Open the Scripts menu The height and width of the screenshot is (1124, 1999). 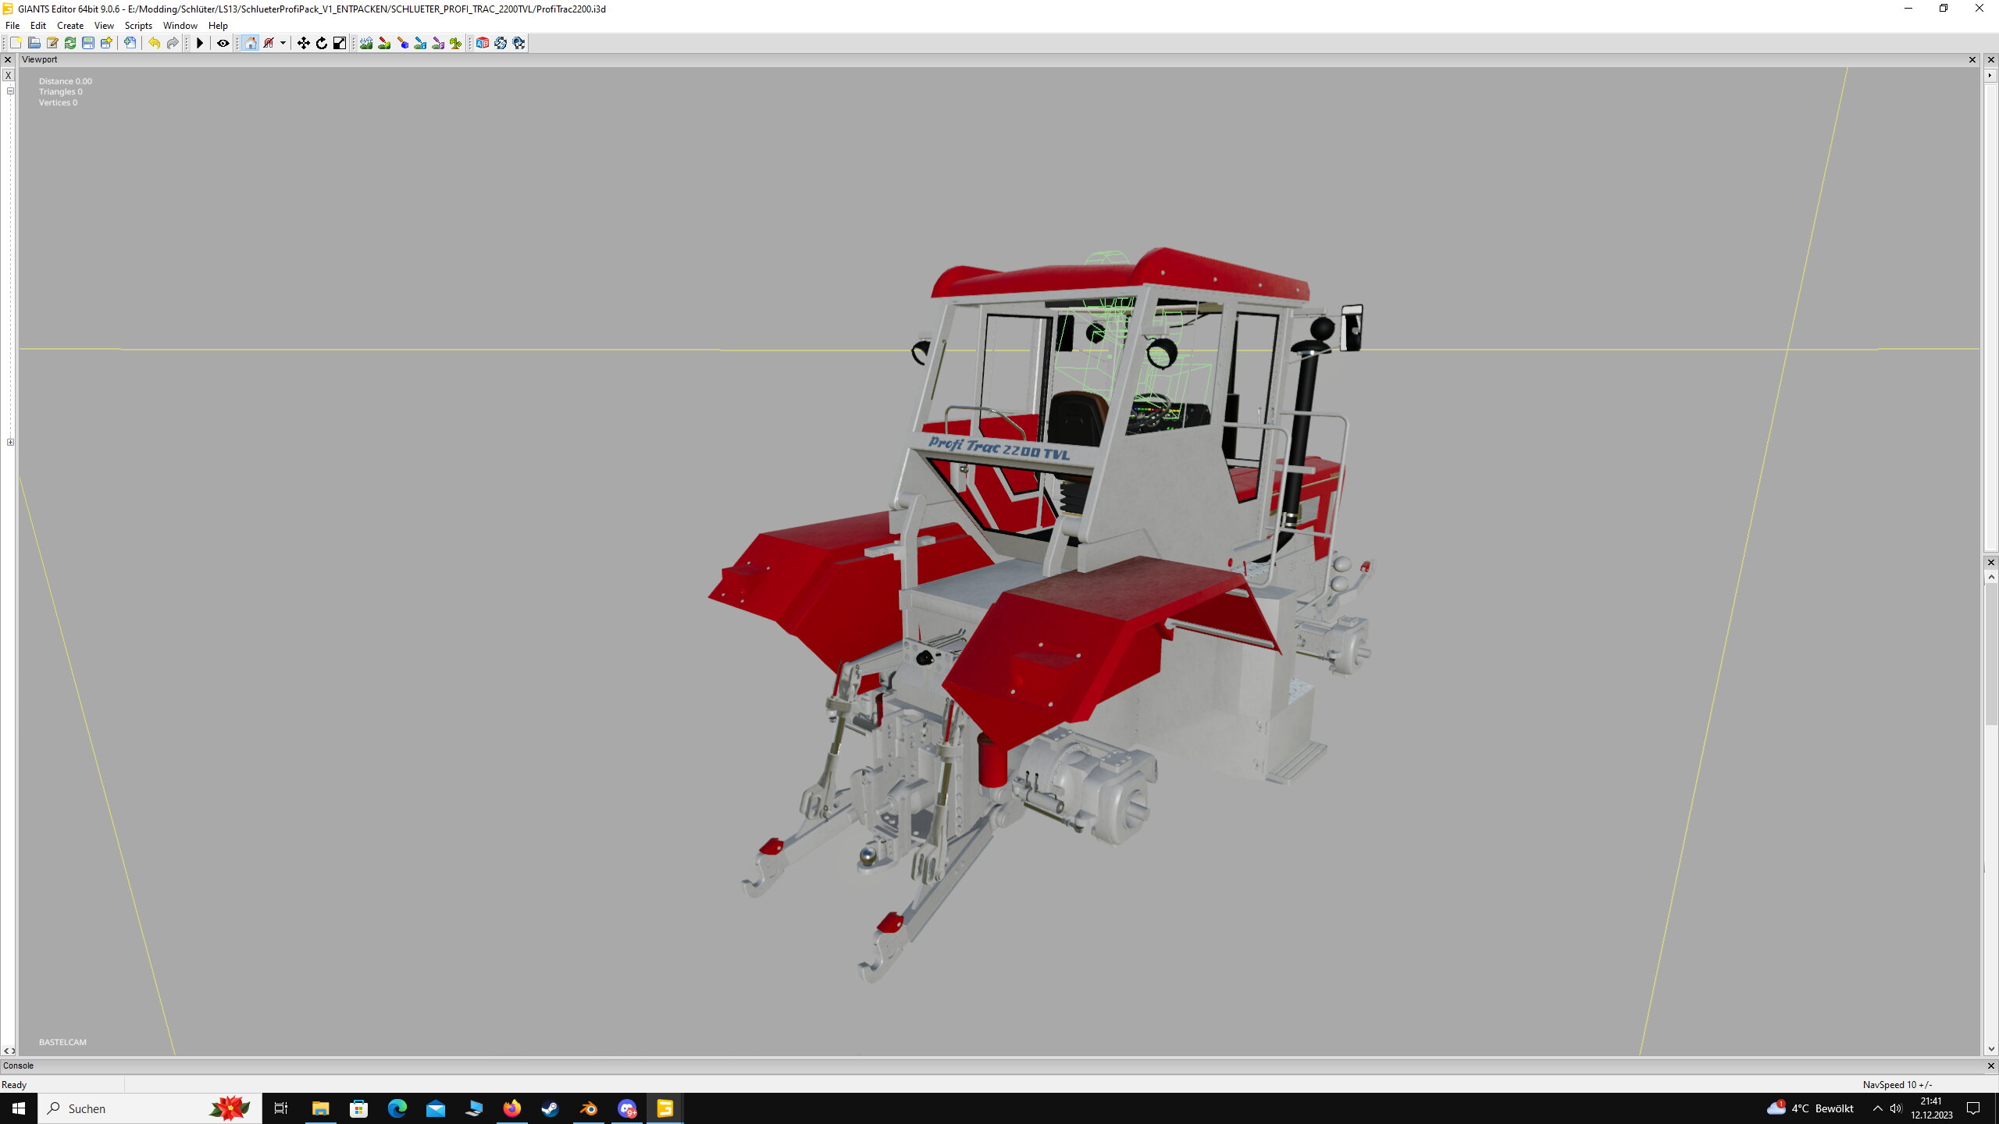138,26
